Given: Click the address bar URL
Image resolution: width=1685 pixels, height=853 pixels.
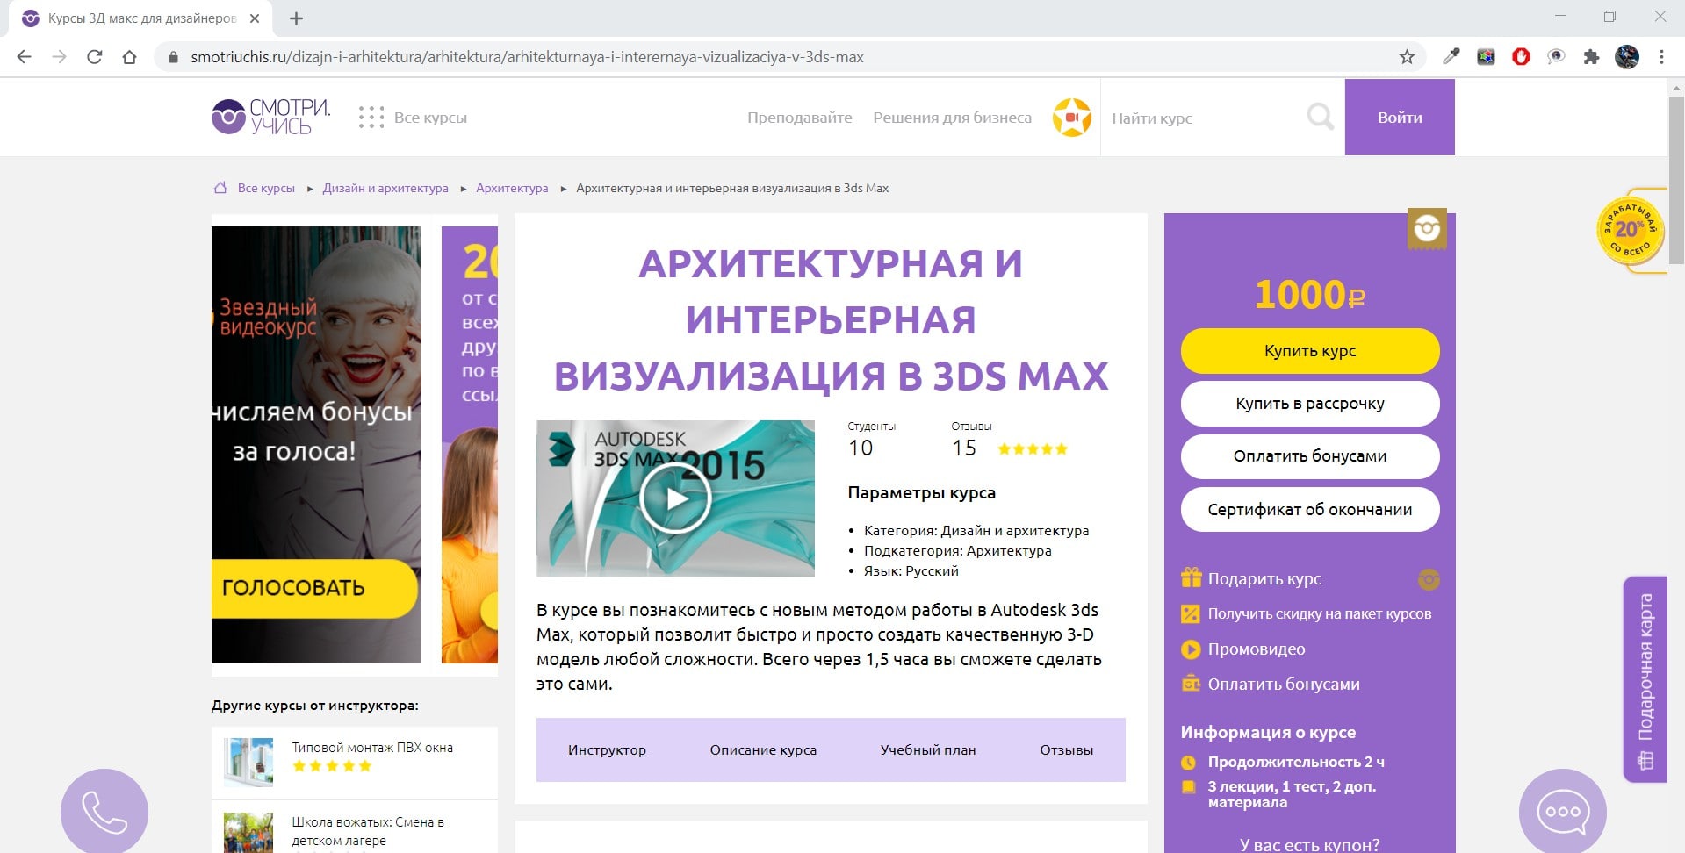Looking at the screenshot, I should point(527,57).
